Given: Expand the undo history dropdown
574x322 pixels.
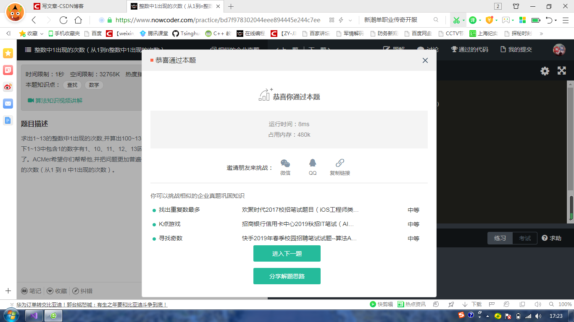Looking at the screenshot, I should [x=556, y=20].
